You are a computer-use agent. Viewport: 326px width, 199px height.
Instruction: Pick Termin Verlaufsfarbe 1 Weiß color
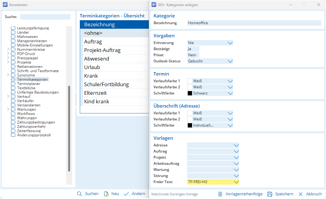click(210, 81)
